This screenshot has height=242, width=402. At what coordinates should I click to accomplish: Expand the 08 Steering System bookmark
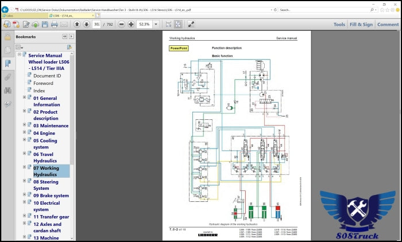point(25,182)
